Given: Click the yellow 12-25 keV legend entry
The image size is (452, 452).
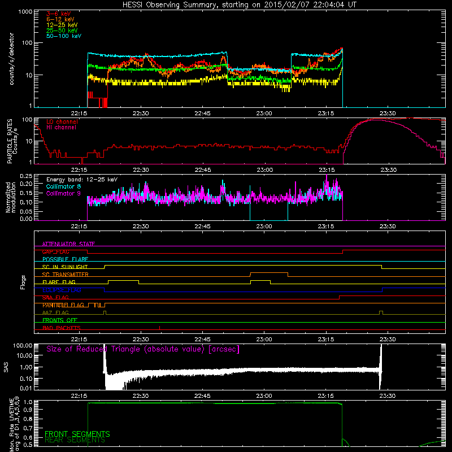Looking at the screenshot, I should [x=62, y=25].
